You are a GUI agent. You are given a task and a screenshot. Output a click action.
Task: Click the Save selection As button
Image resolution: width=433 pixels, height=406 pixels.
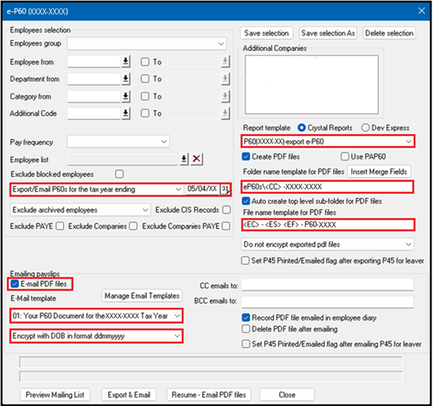tap(328, 33)
